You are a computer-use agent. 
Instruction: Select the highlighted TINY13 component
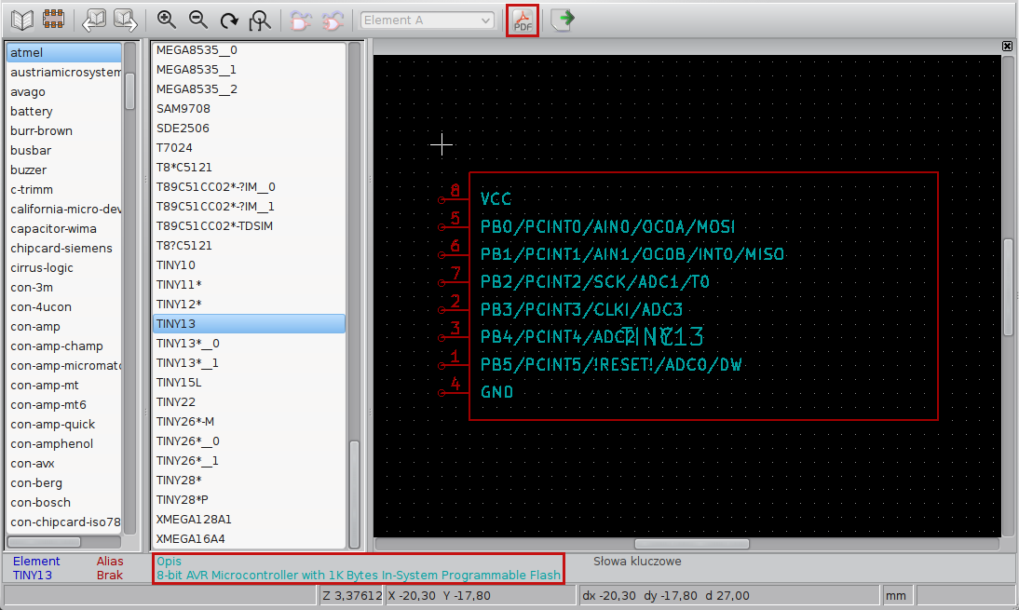click(x=249, y=323)
